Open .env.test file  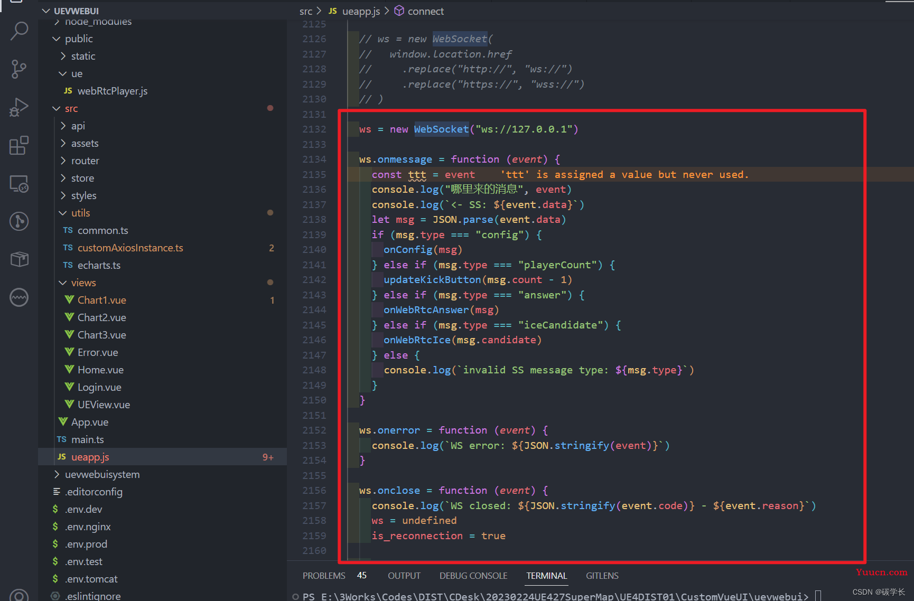pyautogui.click(x=83, y=561)
